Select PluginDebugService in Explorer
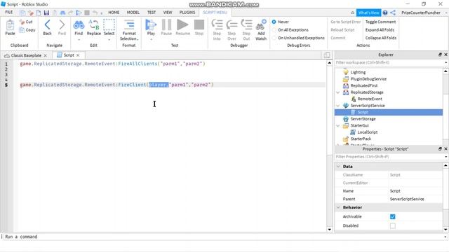This screenshot has width=449, height=252. click(368, 79)
